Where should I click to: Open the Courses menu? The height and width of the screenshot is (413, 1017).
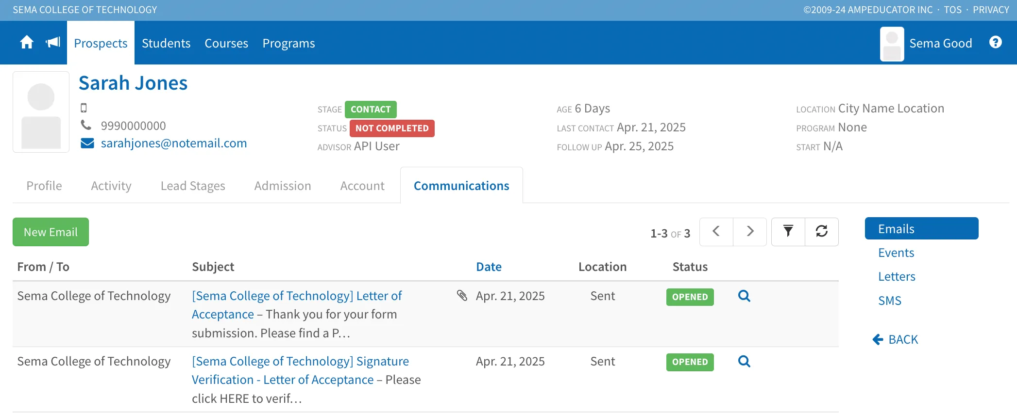226,43
